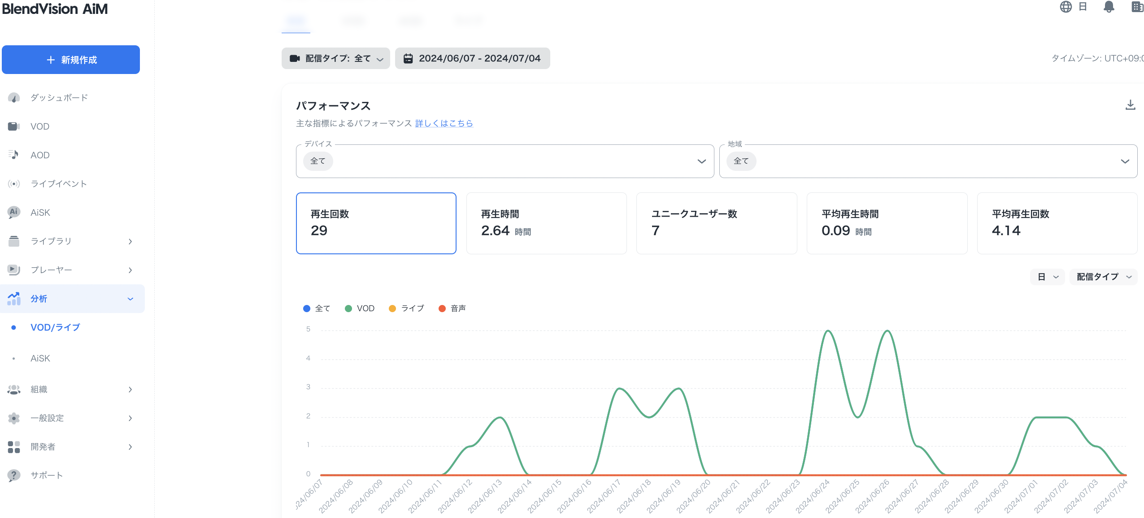This screenshot has width=1144, height=518.
Task: Click the Support question mark icon
Action: [14, 475]
